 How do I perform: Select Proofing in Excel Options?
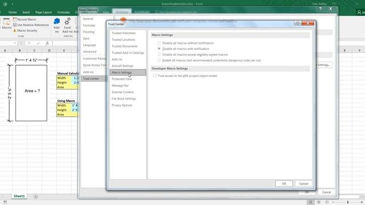[x=89, y=32]
